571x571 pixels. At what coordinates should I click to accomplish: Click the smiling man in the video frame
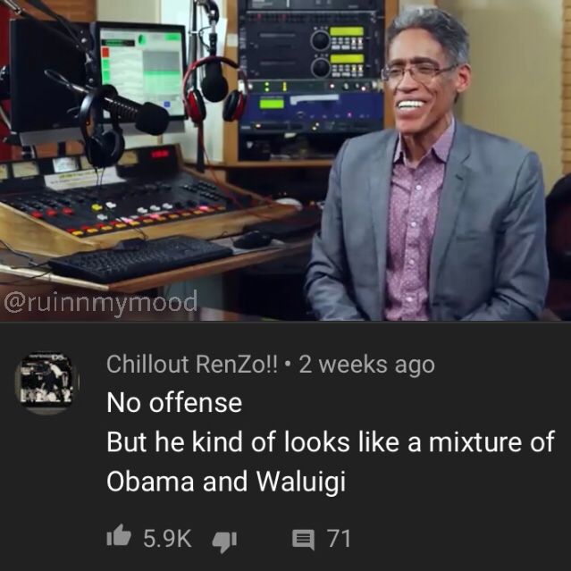pos(426,165)
